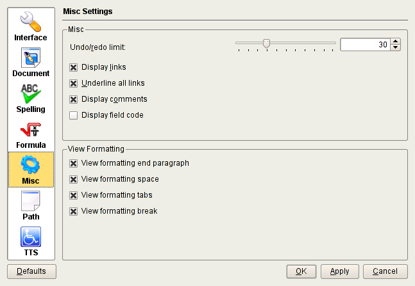
Task: Uncheck View formatting end paragraph
Action: click(74, 163)
